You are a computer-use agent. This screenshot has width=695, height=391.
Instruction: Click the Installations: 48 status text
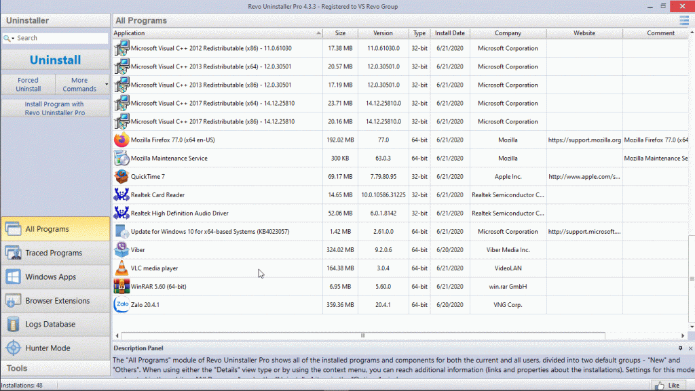22,386
